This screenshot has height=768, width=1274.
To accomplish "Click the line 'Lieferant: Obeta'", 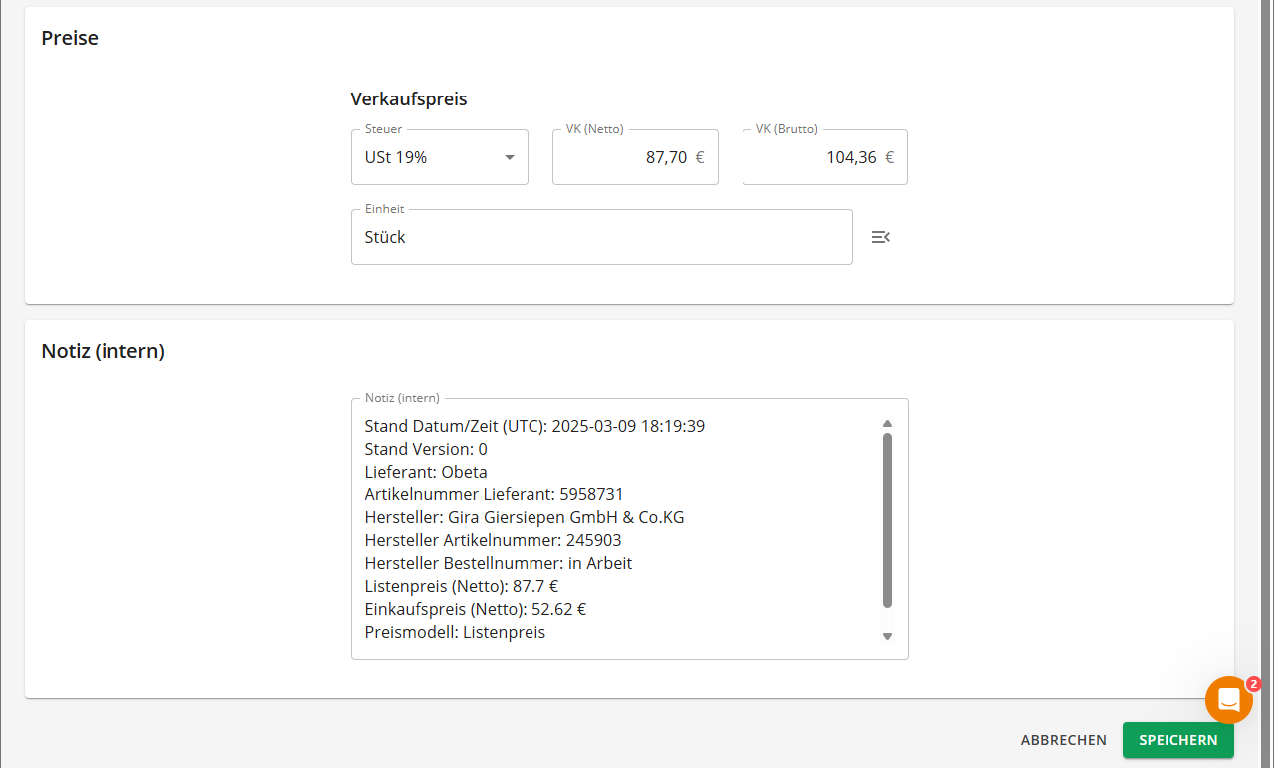I will click(x=426, y=472).
